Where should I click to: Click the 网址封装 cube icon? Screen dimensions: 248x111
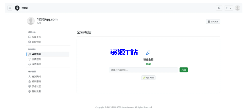29,42
